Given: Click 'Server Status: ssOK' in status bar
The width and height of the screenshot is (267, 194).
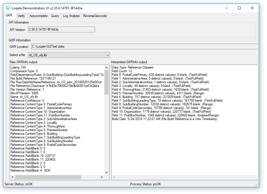Looking at the screenshot, I should click(x=19, y=184).
